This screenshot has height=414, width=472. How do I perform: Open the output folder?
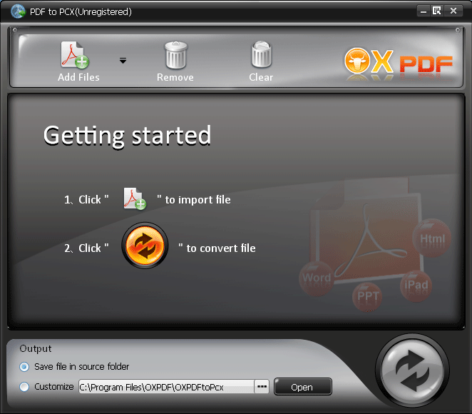point(303,387)
